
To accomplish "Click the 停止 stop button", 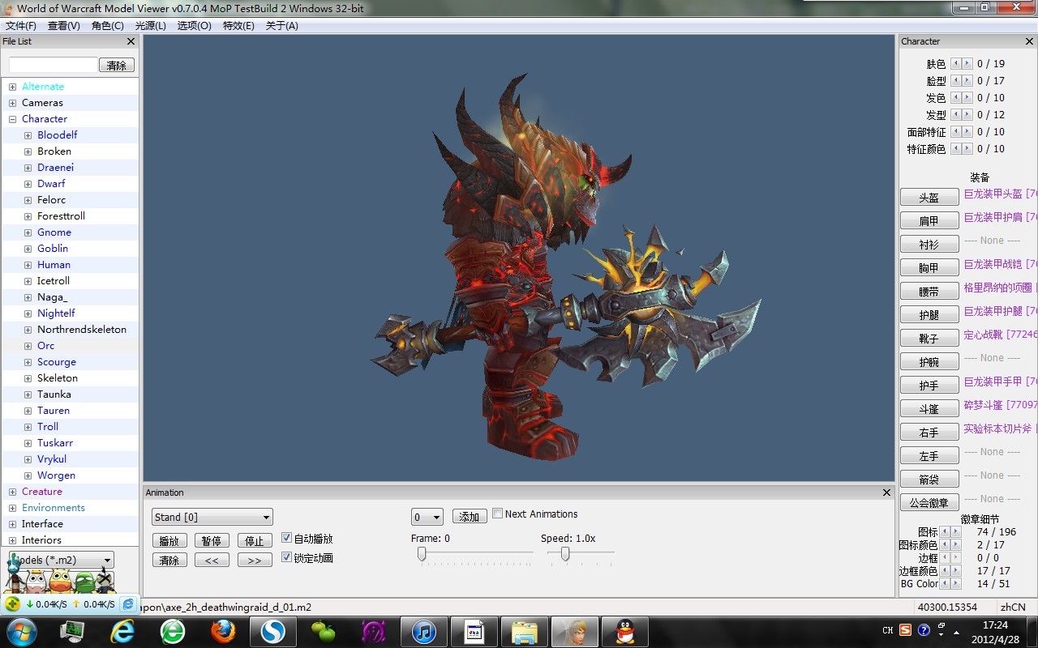I will 255,540.
